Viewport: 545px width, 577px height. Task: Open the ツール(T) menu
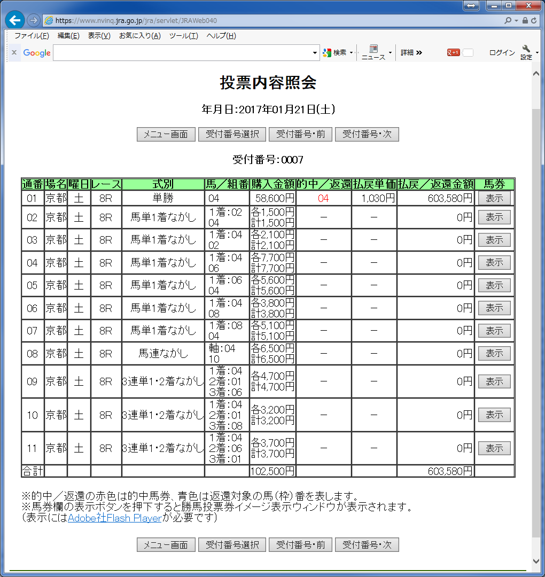(184, 36)
